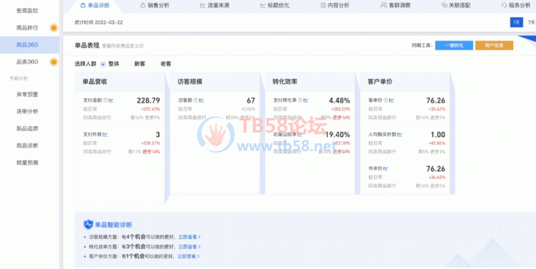This screenshot has width=536, height=269.
Task: Click help icon next to 支付转化率
Action: pyautogui.click(x=300, y=100)
